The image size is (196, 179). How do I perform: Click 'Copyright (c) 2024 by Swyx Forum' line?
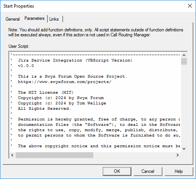(x=61, y=98)
